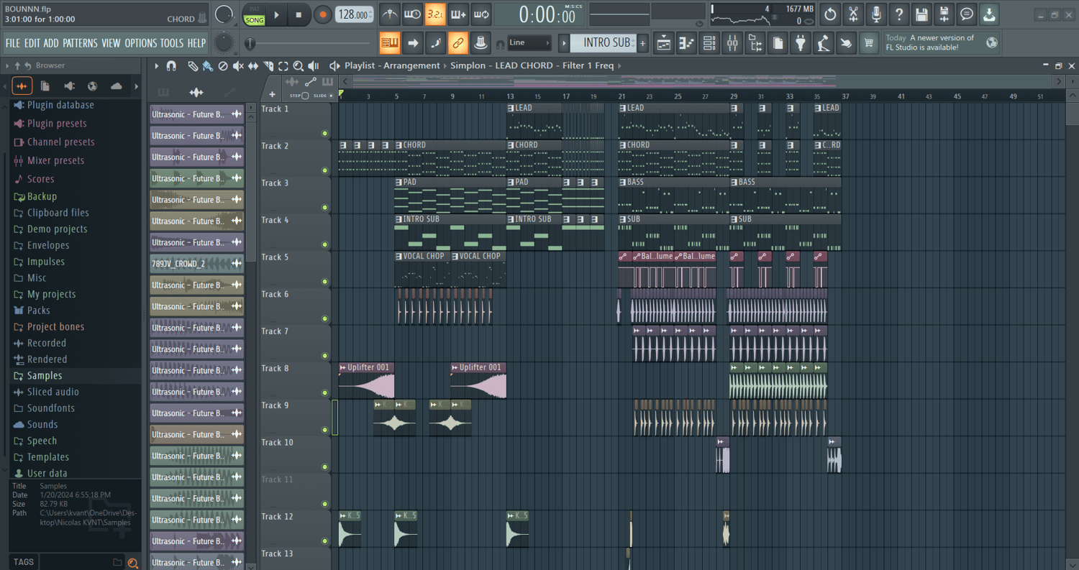Open the tempo tapper
The width and height of the screenshot is (1079, 570).
tap(824, 44)
